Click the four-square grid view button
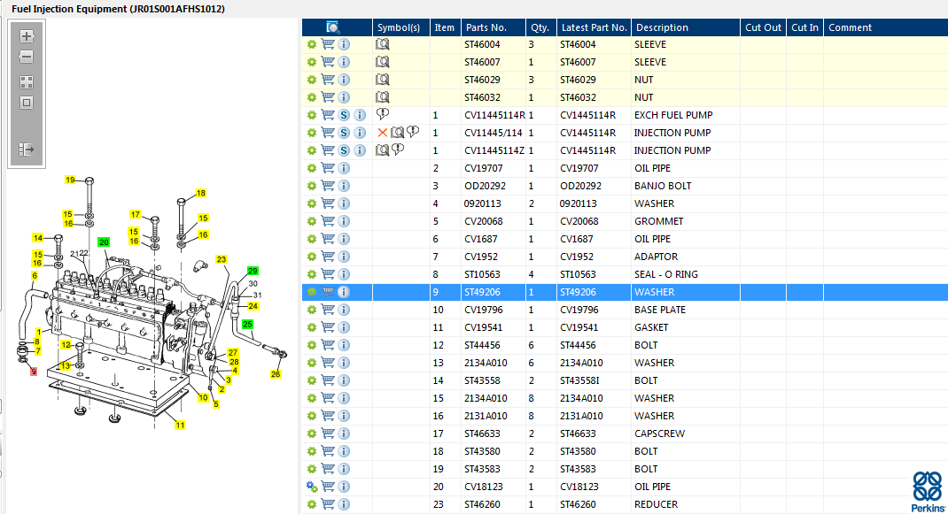This screenshot has height=514, width=948. pyautogui.click(x=27, y=81)
